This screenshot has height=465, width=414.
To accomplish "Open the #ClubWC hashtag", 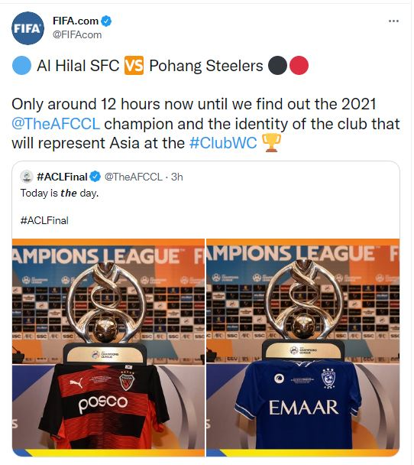I will (x=223, y=143).
